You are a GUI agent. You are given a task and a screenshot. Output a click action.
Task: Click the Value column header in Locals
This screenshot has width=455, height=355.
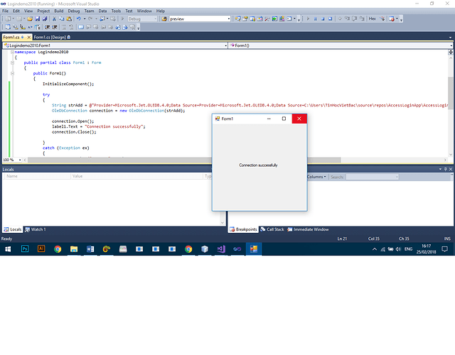[77, 176]
